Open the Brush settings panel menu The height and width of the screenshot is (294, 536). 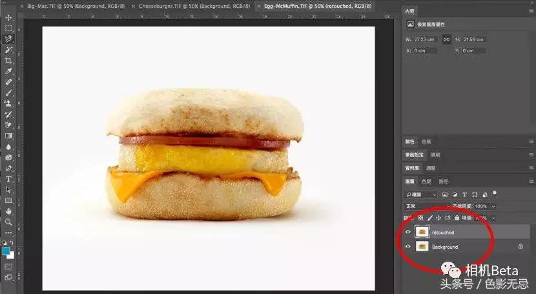531,154
